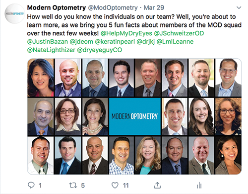The width and height of the screenshot is (248, 194).
Task: Like the tweet with the heart icon
Action: tap(115, 185)
